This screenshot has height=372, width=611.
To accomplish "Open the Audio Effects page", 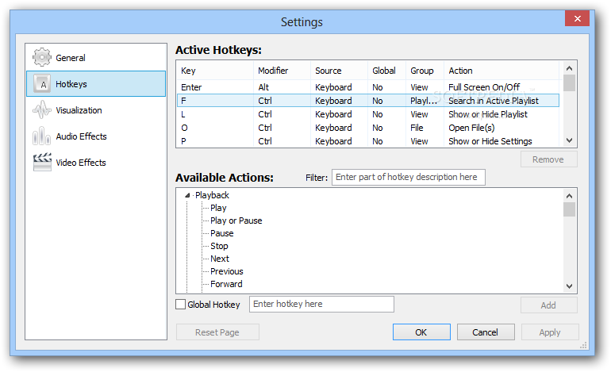I will point(96,136).
